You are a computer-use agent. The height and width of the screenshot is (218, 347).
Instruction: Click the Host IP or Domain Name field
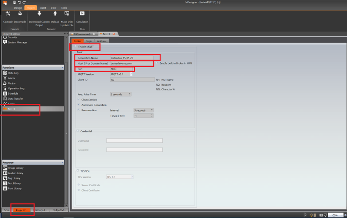pyautogui.click(x=132, y=63)
